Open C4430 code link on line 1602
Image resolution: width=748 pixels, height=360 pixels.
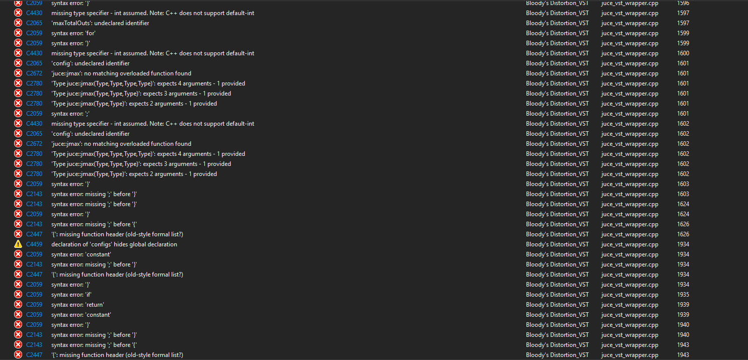point(34,124)
